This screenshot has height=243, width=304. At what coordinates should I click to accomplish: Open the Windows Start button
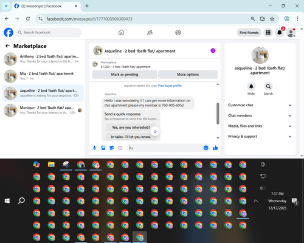coord(7,201)
